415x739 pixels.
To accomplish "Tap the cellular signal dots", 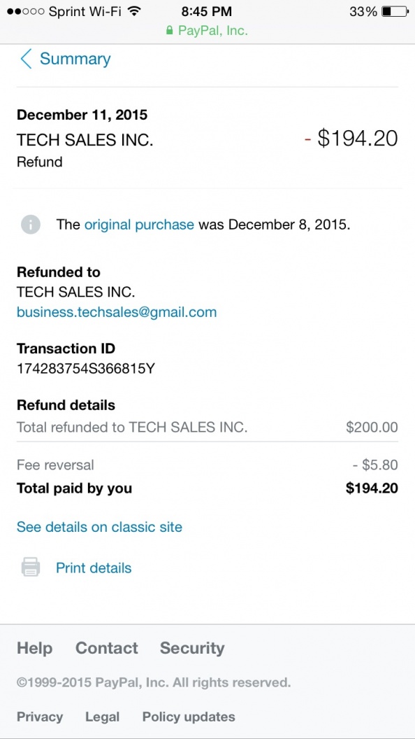I will pos(26,11).
